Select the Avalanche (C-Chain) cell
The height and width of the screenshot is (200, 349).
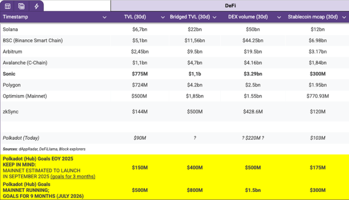[x=25, y=62]
